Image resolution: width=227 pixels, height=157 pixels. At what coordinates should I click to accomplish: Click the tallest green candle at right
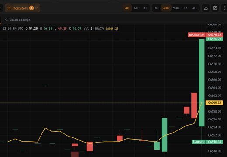click(x=202, y=83)
